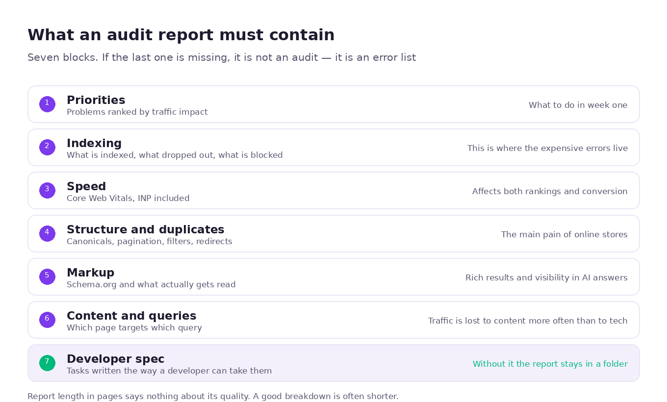Select the Content and queries heading
This screenshot has width=667, height=402.
[131, 316]
